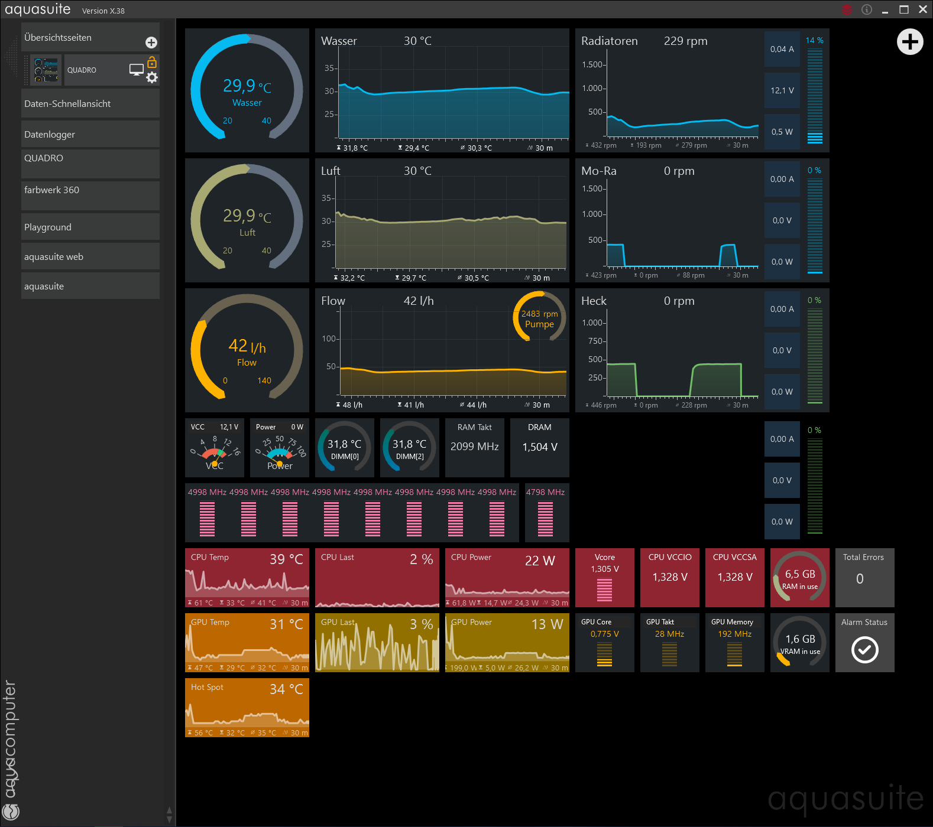This screenshot has height=827, width=933.
Task: Add a new page in Übersichtsseiten
Action: point(151,43)
